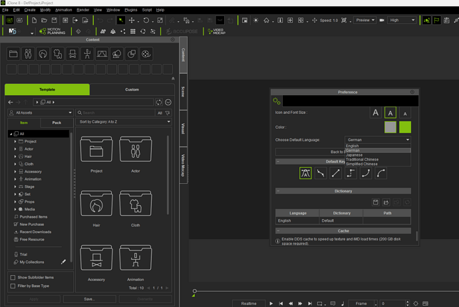The height and width of the screenshot is (307, 459).
Task: Open the Accessory content category icon
Action: coord(73,54)
